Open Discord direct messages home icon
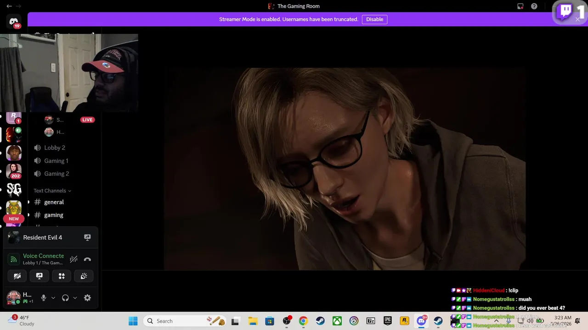The height and width of the screenshot is (330, 588). click(x=14, y=22)
